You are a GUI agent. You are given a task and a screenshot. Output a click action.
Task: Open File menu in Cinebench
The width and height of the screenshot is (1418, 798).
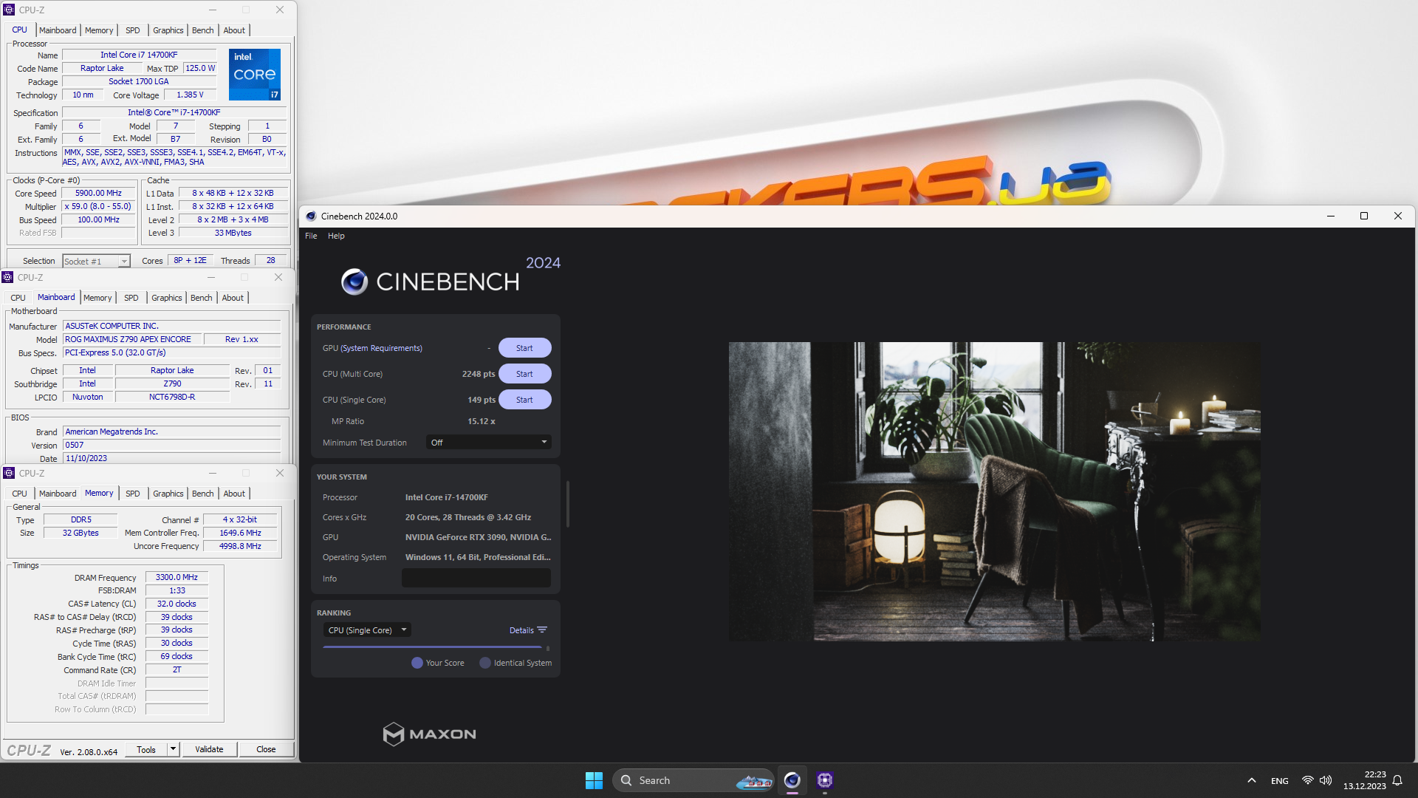tap(311, 236)
